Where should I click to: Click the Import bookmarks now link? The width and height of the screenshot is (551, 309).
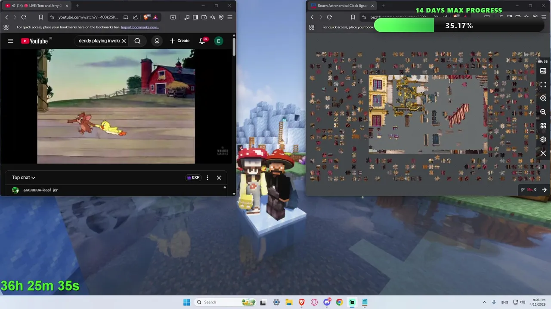[x=140, y=27]
